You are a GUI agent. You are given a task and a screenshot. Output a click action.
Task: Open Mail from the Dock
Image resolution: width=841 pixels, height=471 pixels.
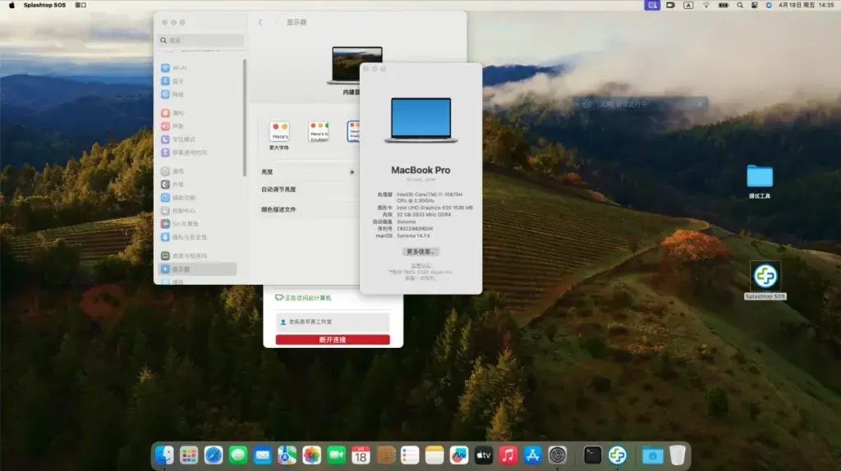pos(262,455)
